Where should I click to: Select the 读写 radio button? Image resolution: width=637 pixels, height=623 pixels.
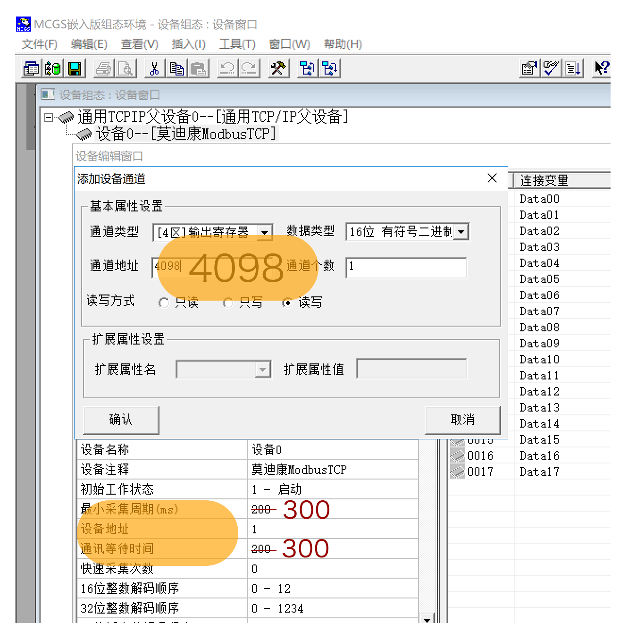pos(287,303)
